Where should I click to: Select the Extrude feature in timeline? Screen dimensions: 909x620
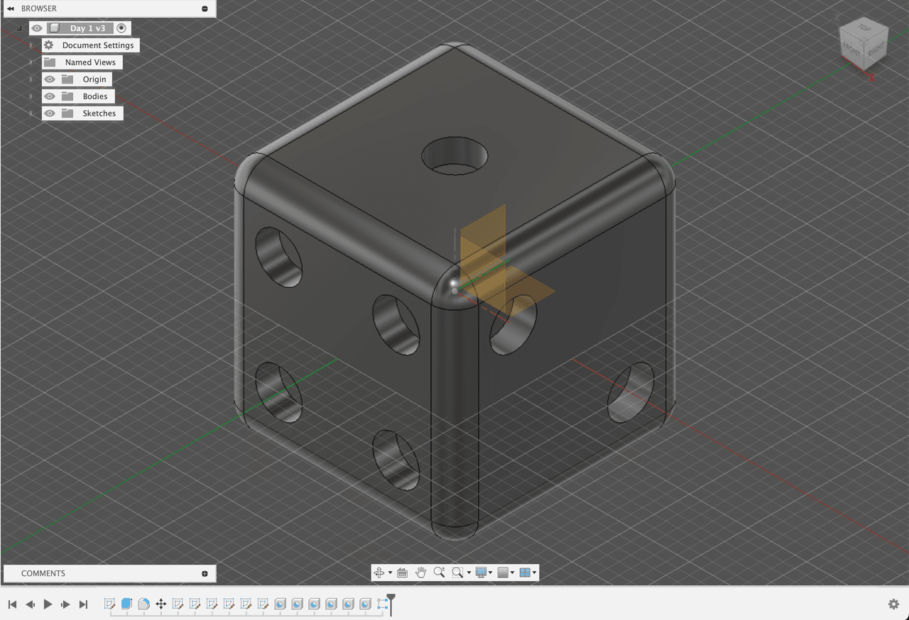(126, 604)
